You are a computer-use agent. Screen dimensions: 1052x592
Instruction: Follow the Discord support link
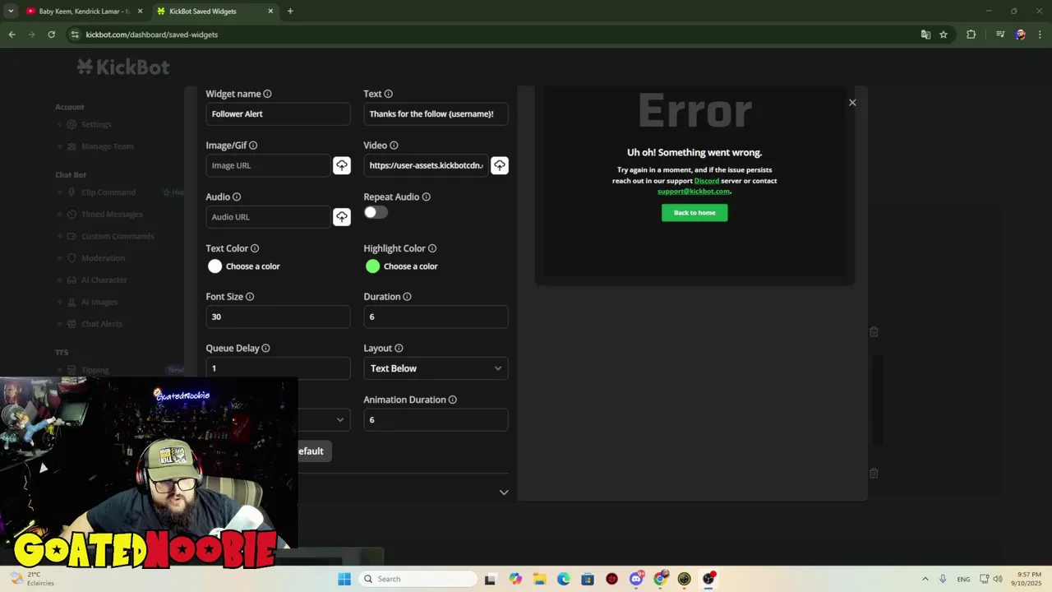707,181
